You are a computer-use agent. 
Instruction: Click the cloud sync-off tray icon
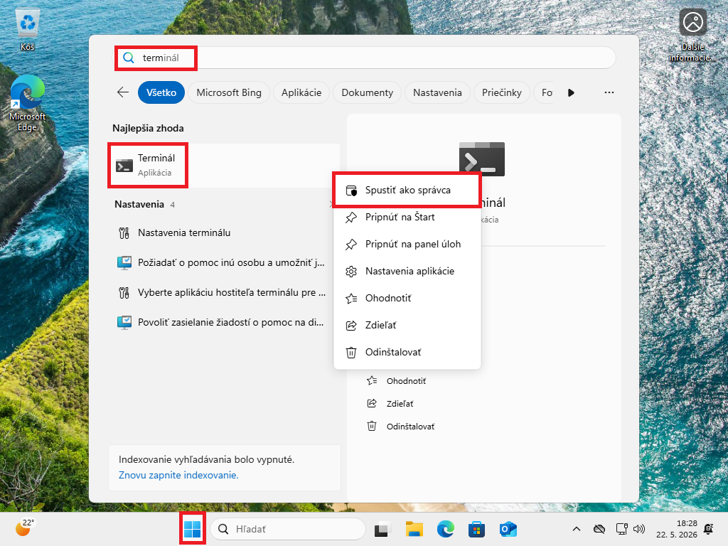pos(599,529)
